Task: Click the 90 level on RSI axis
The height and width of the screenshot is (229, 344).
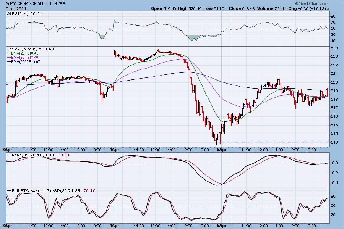Action: pos(333,16)
